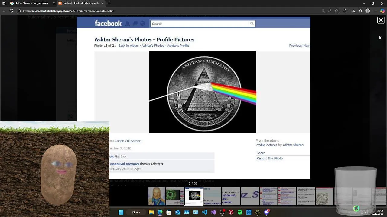This screenshot has height=217, width=387.
Task: Close the lightbox image viewer
Action: click(x=381, y=20)
